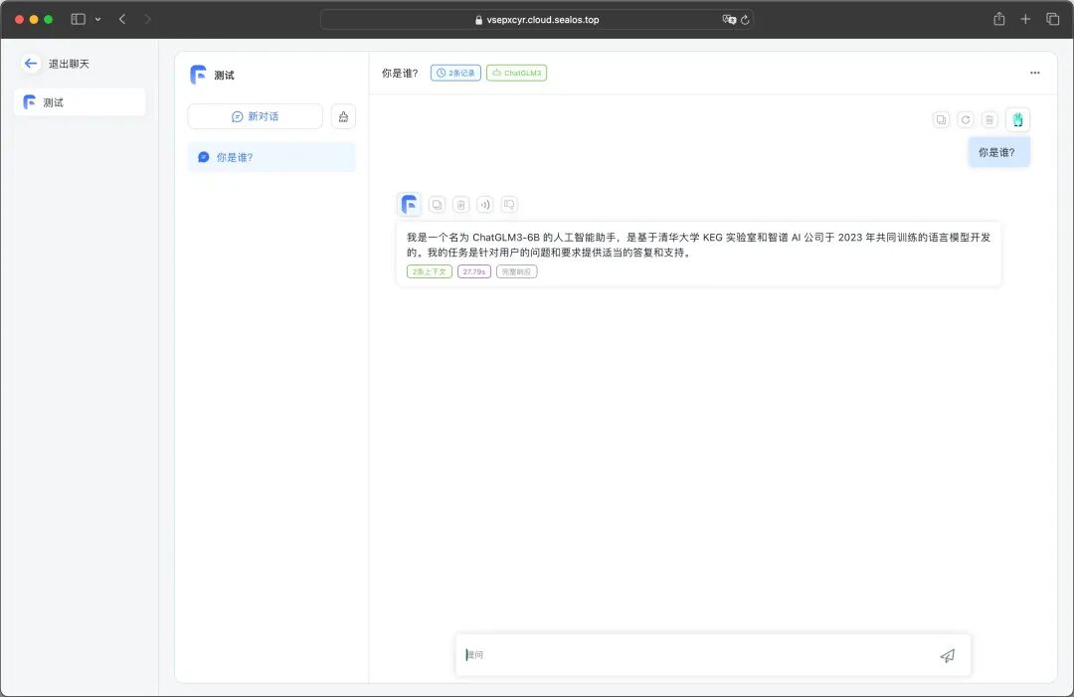The width and height of the screenshot is (1074, 697).
Task: Click the back arrow next to 退出聊天
Action: coord(30,64)
